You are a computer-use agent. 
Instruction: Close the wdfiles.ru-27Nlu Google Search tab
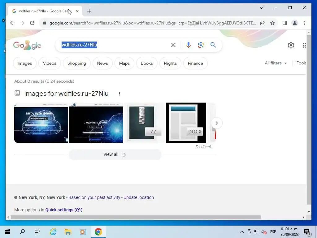[x=77, y=11]
